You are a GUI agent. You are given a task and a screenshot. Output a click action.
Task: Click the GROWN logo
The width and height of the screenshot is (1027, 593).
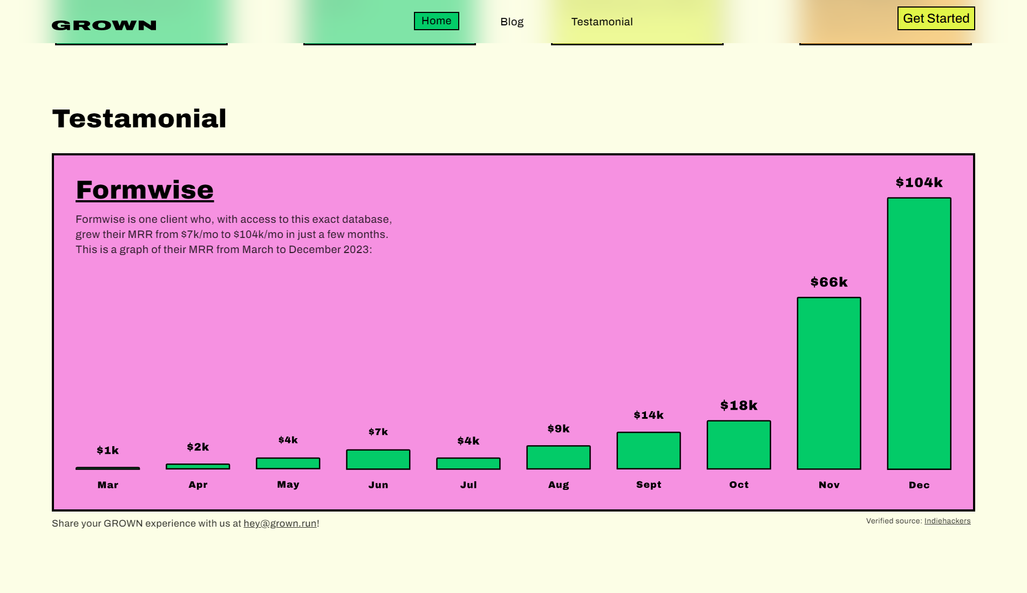[x=104, y=25]
